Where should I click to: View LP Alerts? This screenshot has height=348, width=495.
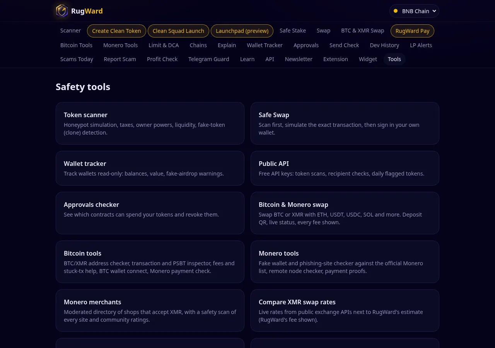421,45
